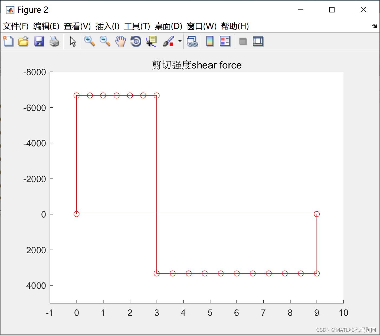Save the current figure
This screenshot has height=335, width=380.
point(39,41)
